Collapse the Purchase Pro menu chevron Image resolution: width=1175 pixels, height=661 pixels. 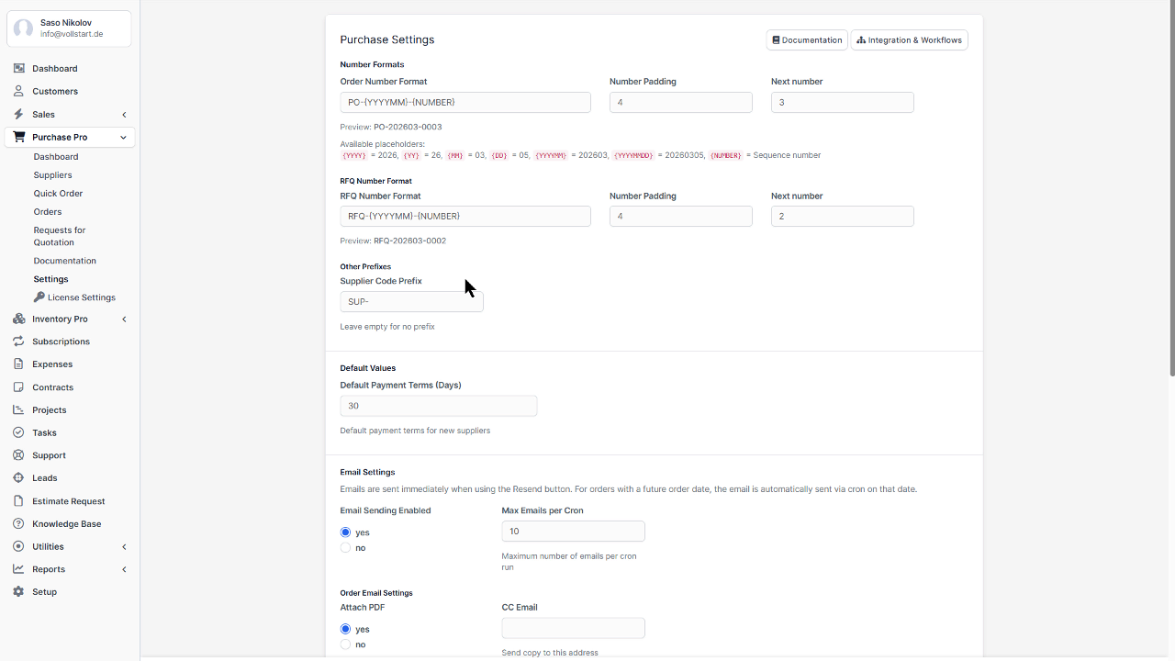123,138
